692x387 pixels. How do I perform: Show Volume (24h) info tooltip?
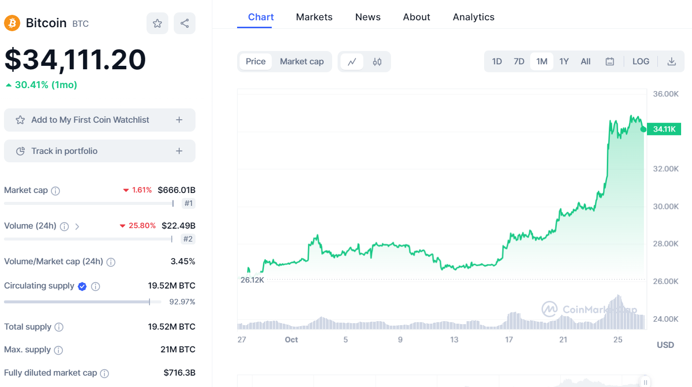[x=64, y=226]
